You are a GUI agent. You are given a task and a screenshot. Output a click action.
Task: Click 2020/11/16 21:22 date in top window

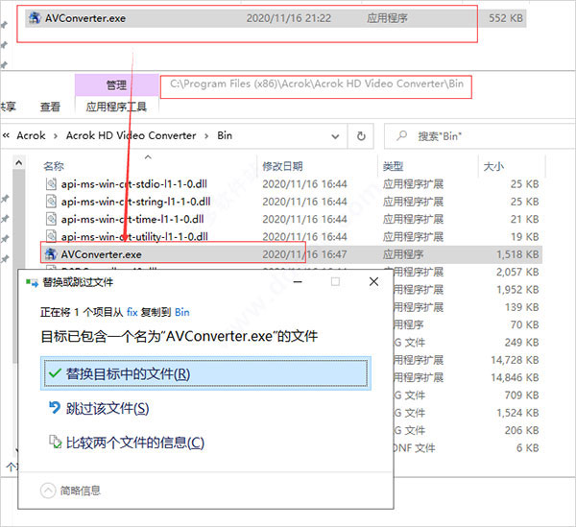[x=289, y=18]
